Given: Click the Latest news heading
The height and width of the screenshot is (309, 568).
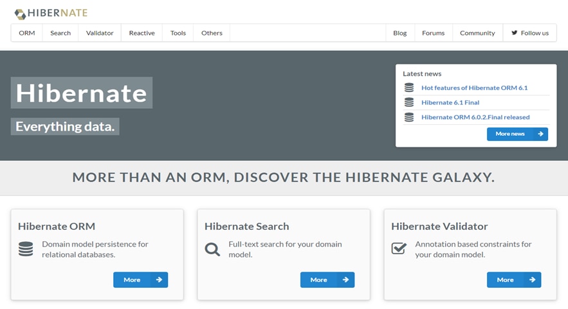Looking at the screenshot, I should pyautogui.click(x=422, y=73).
